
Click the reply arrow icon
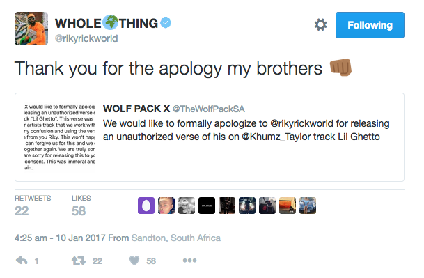[x=22, y=261]
